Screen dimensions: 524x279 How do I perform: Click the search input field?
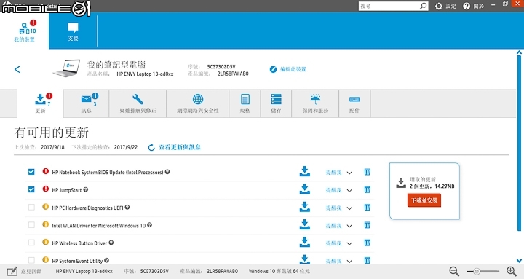pyautogui.click(x=389, y=6)
